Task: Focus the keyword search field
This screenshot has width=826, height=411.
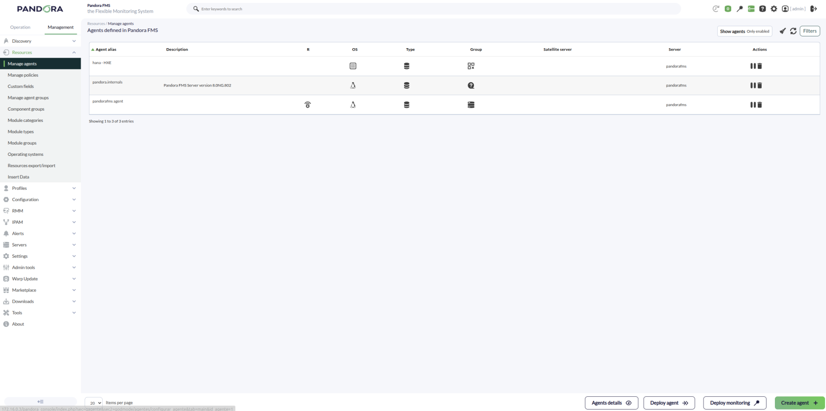Action: 434,9
